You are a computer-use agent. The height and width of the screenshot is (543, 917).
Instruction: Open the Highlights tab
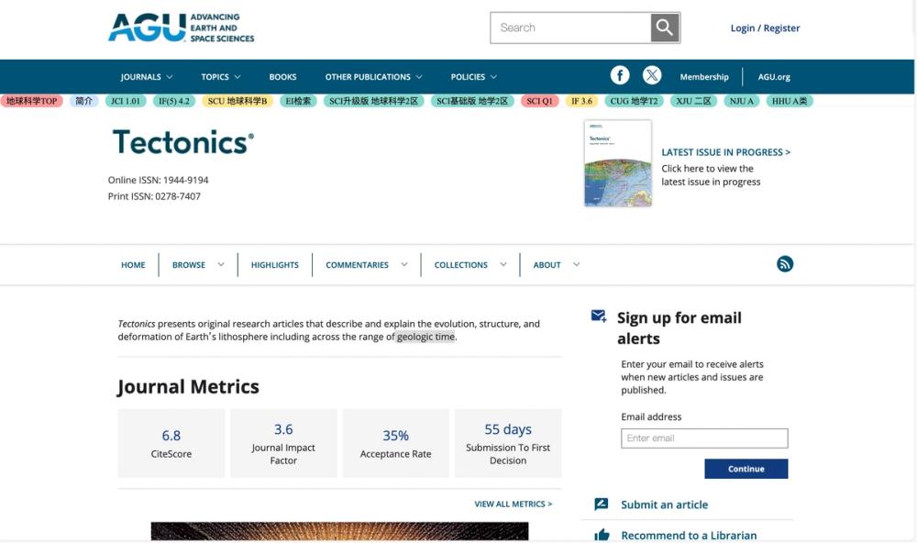click(x=275, y=264)
